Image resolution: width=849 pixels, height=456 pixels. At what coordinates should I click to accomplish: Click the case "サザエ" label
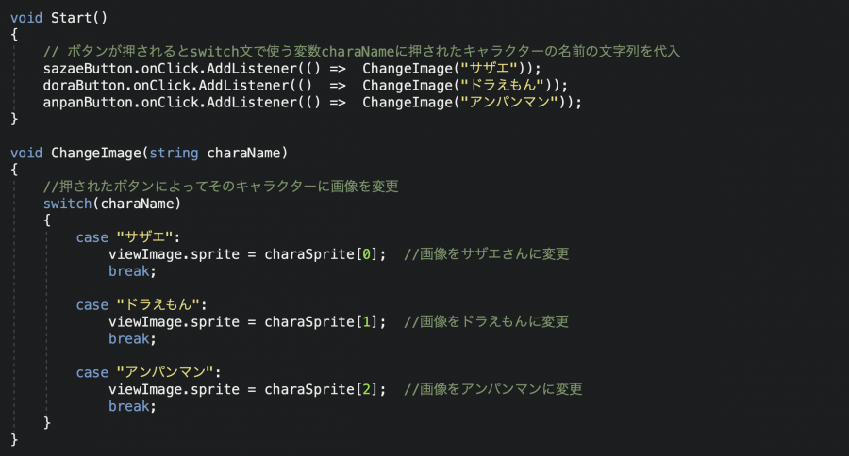coord(127,237)
